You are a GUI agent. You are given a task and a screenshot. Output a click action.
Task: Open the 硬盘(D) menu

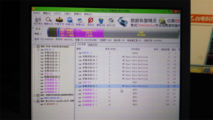point(47,13)
